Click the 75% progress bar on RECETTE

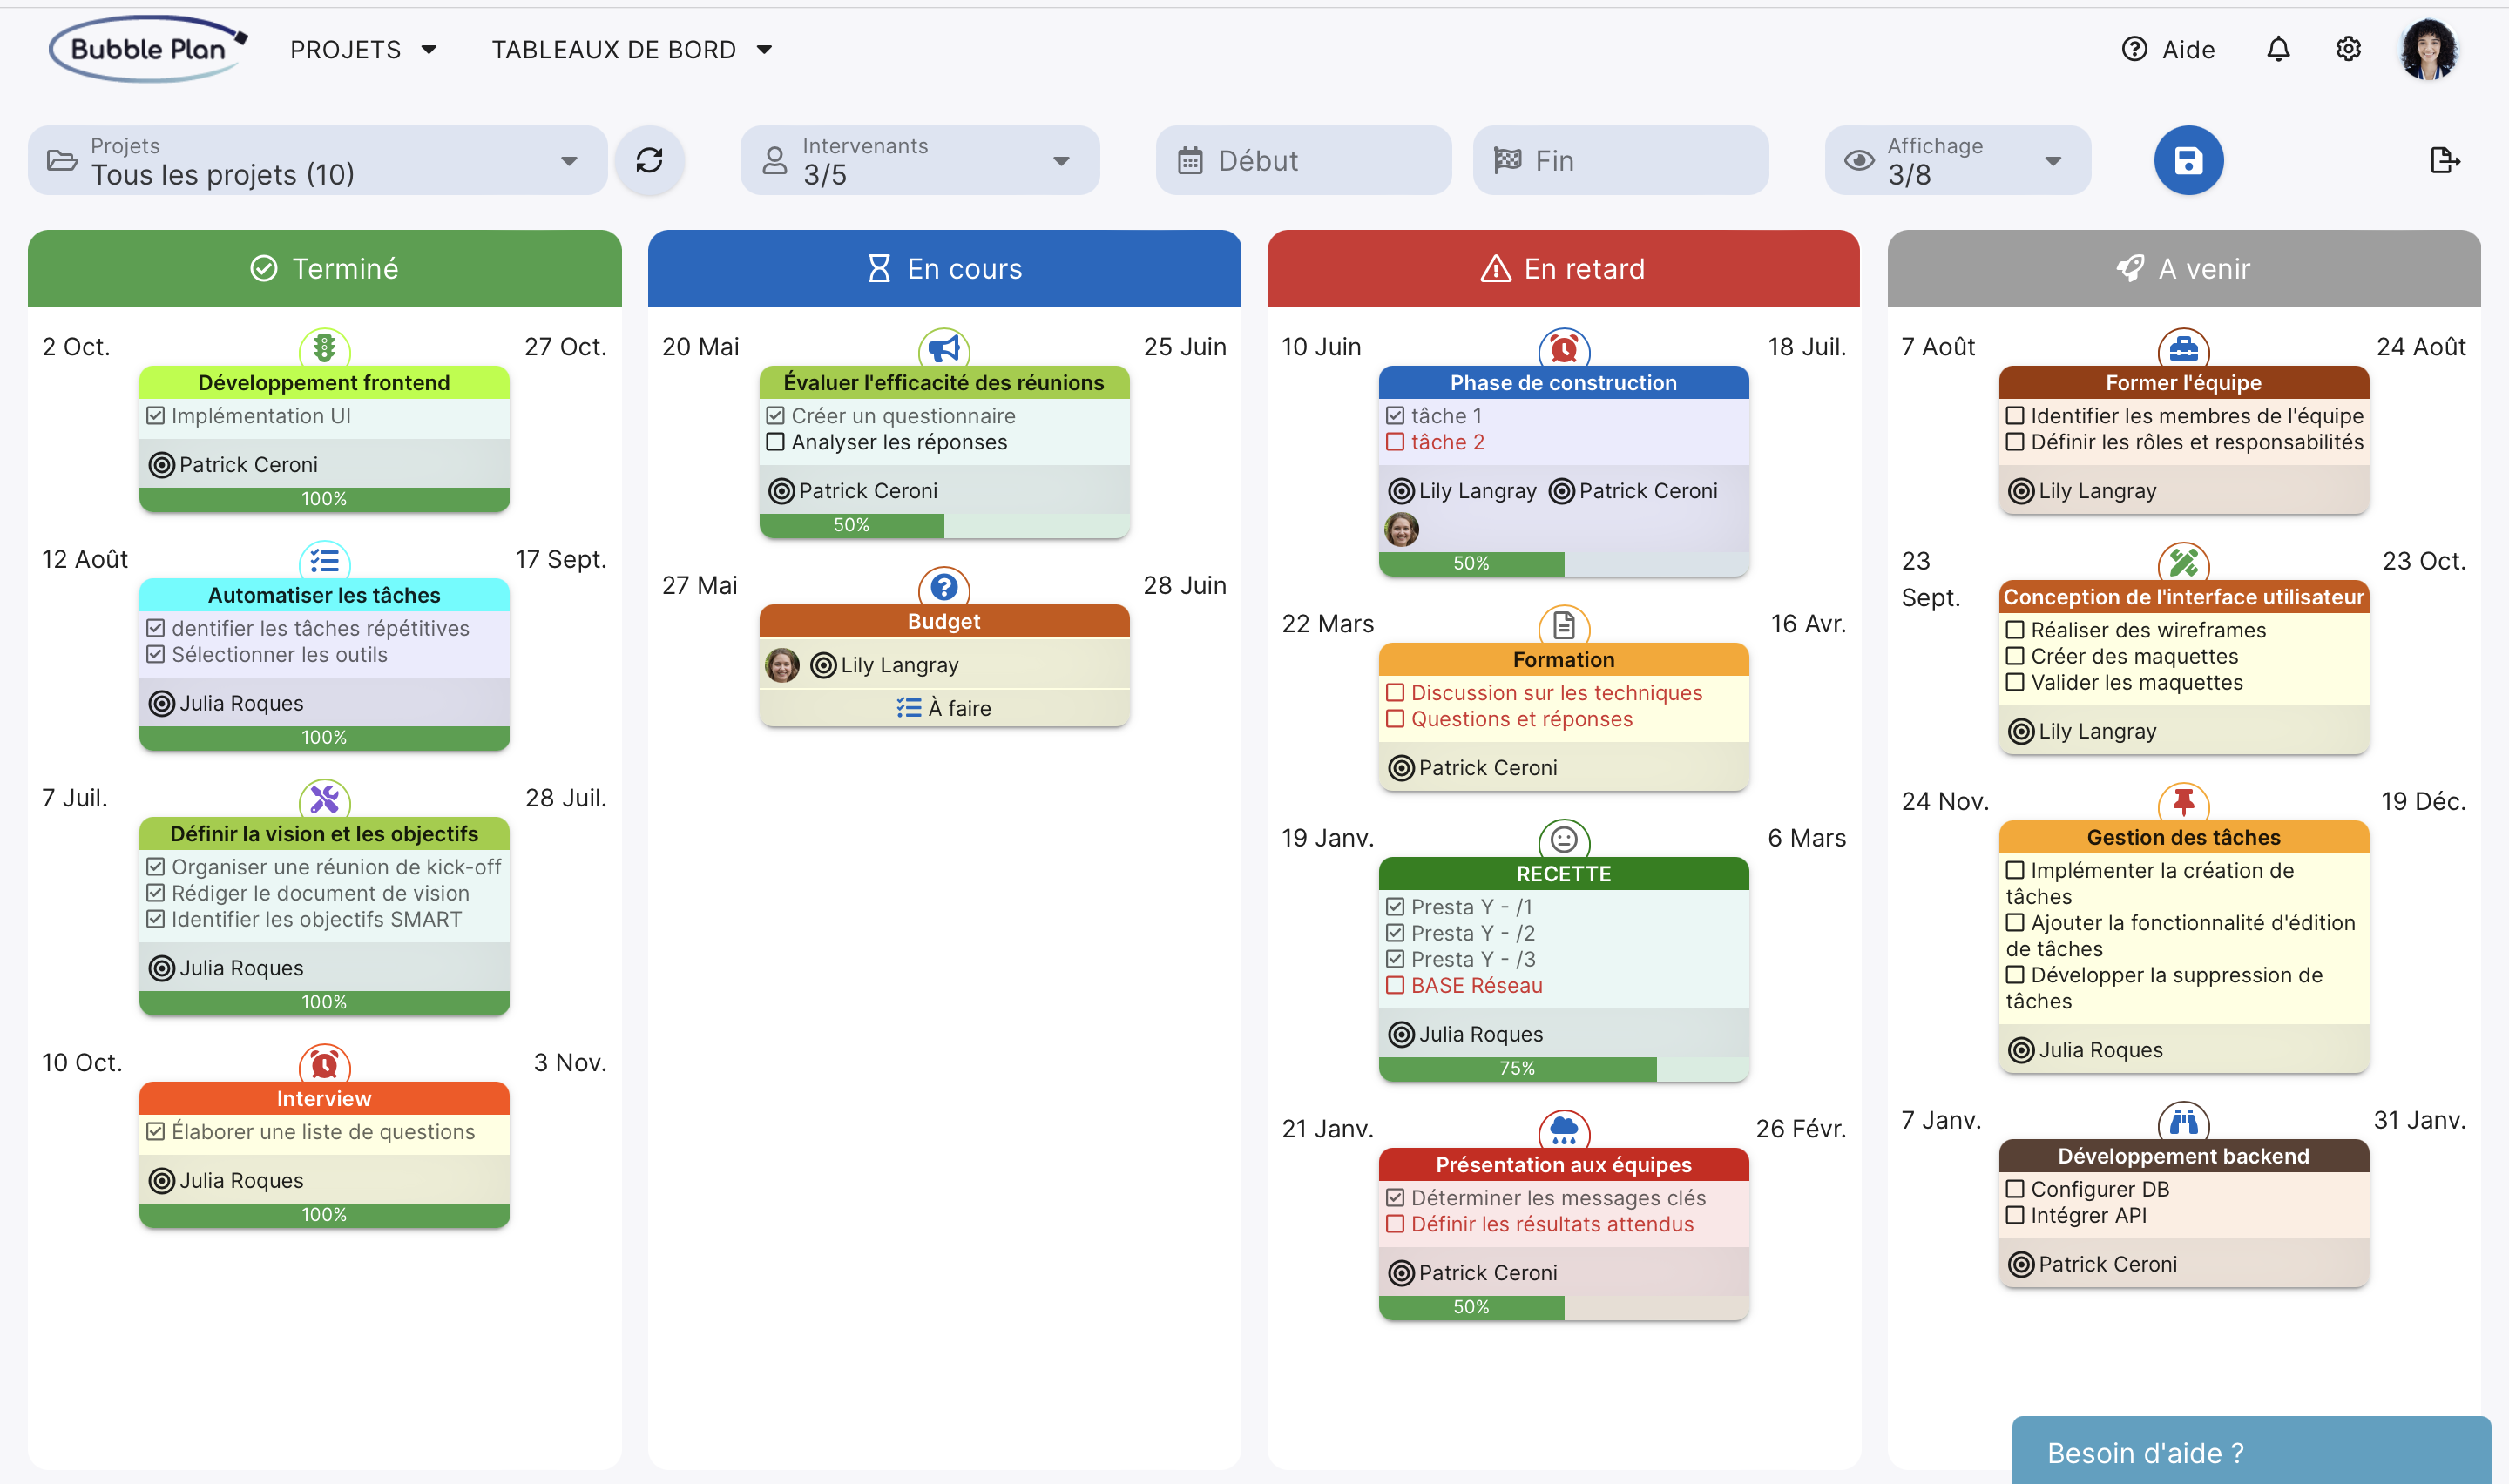[x=1516, y=1068]
